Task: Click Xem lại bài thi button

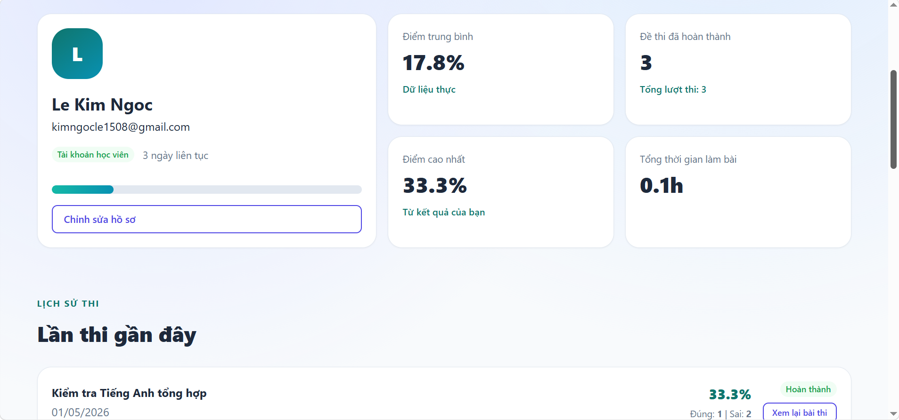Action: click(800, 412)
